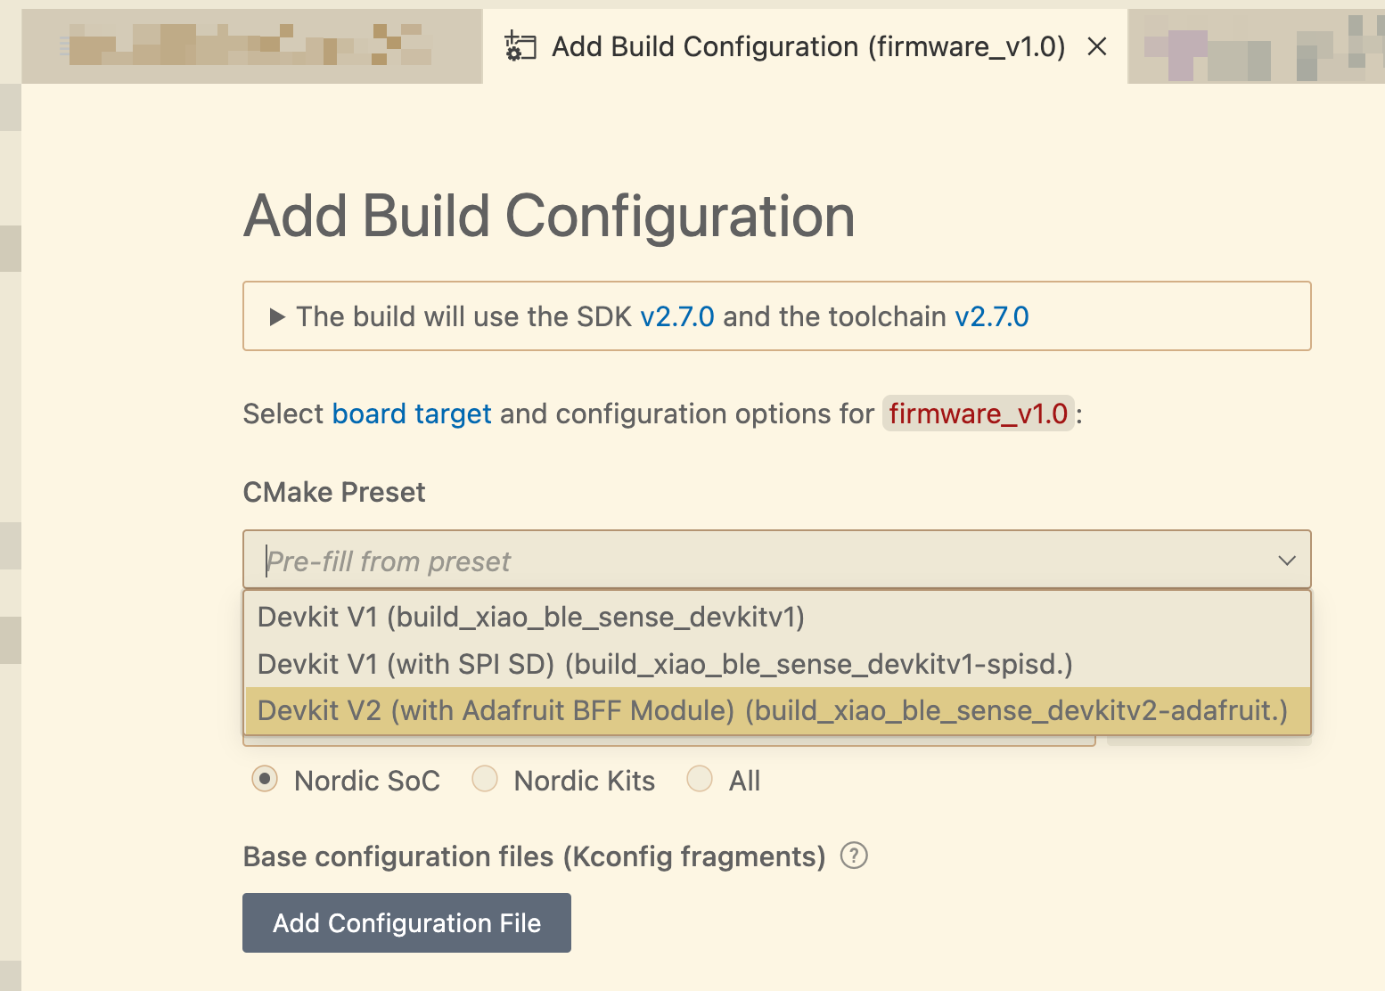
Task: Select Devkit V1 (with SPI SD) preset
Action: 665,664
